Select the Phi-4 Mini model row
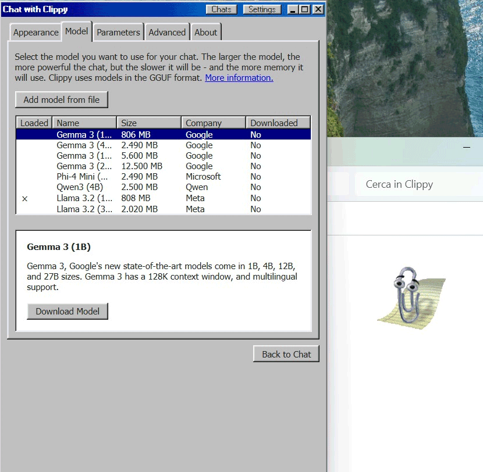Image resolution: width=483 pixels, height=472 pixels. point(164,177)
